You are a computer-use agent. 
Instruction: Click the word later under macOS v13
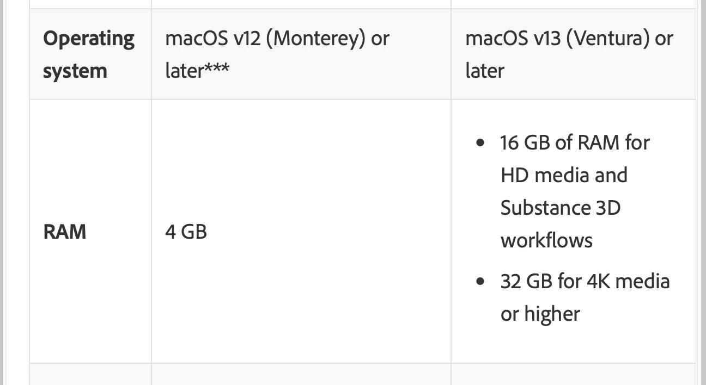(x=484, y=71)
